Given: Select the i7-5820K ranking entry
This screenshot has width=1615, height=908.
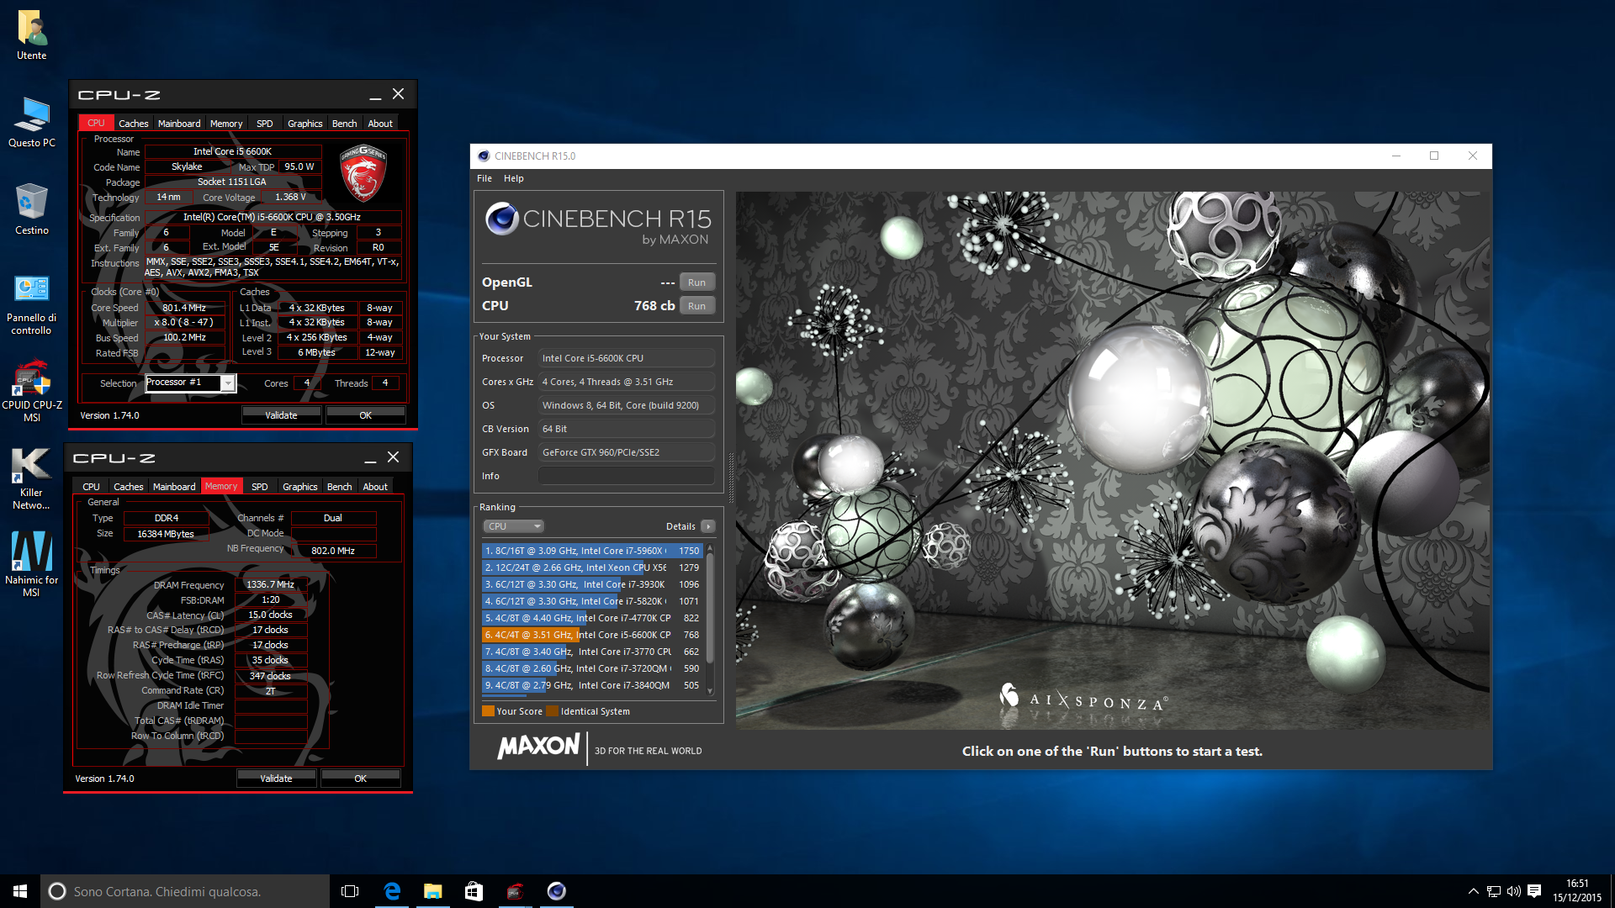Looking at the screenshot, I should coord(592,601).
